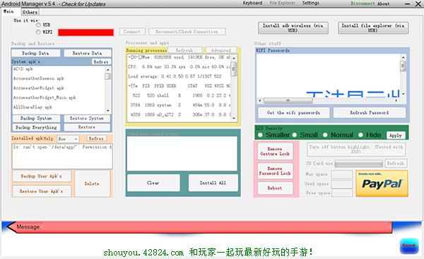The image size is (424, 259).
Task: Click the PayPal donate button
Action: click(x=382, y=183)
